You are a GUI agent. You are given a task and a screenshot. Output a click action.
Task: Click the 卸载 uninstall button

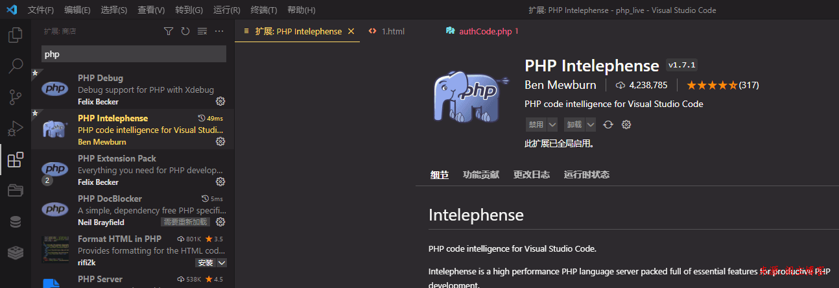point(574,125)
